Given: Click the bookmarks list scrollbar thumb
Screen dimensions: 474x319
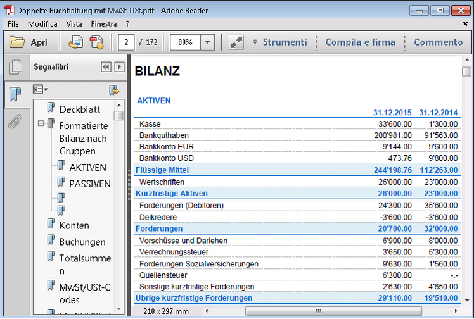Looking at the screenshot, I should pyautogui.click(x=118, y=115).
